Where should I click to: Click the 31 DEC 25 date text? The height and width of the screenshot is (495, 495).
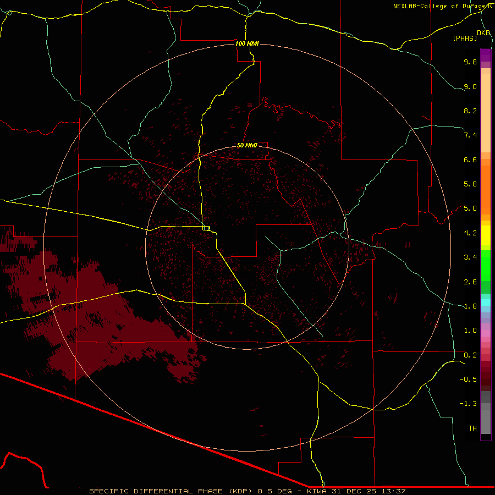(x=355, y=491)
